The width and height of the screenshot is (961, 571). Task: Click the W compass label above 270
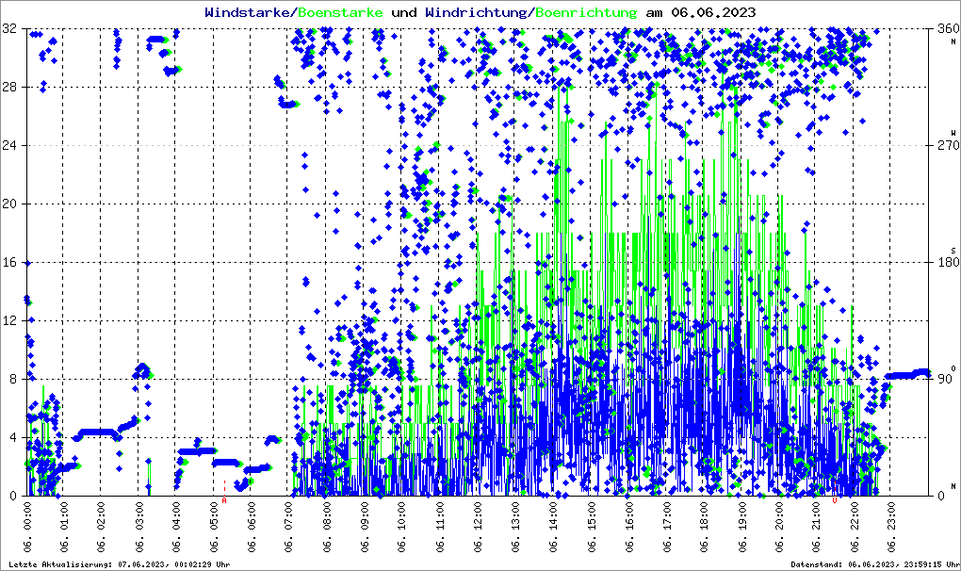pyautogui.click(x=953, y=133)
